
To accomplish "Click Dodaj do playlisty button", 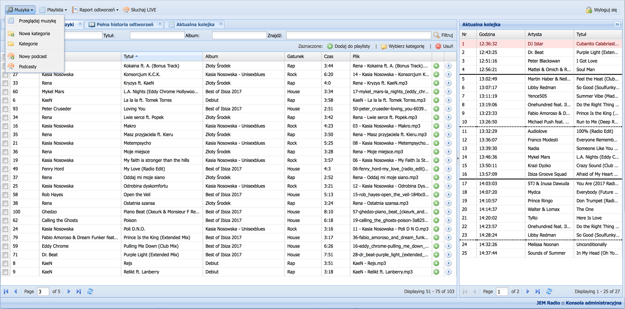I will click(348, 46).
